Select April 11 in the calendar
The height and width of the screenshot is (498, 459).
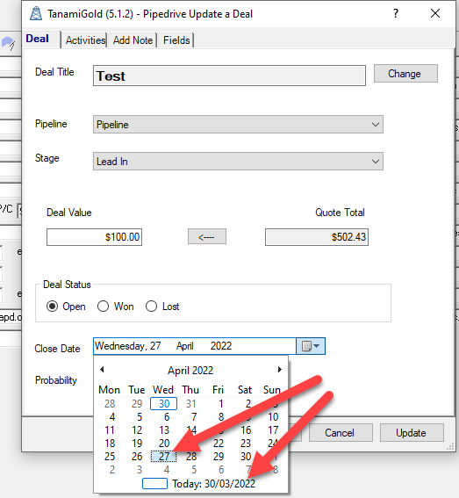[x=110, y=430]
